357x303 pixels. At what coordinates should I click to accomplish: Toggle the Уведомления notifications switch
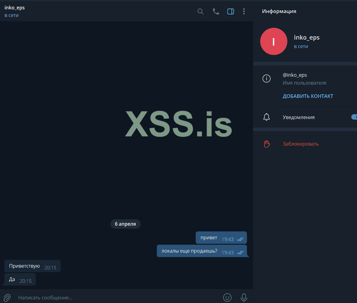354,117
